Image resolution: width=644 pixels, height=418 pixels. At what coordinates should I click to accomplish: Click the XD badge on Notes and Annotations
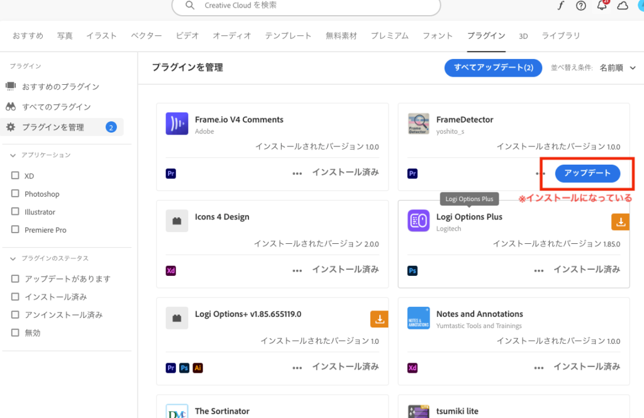[413, 368]
